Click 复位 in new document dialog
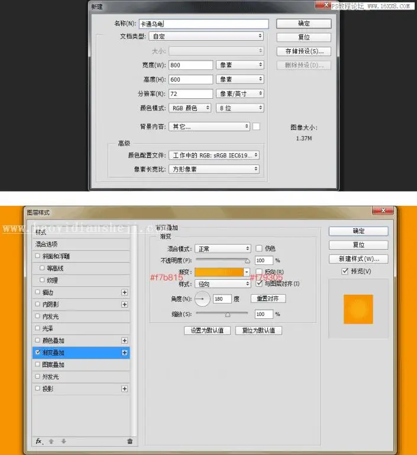The height and width of the screenshot is (455, 417). (x=303, y=37)
